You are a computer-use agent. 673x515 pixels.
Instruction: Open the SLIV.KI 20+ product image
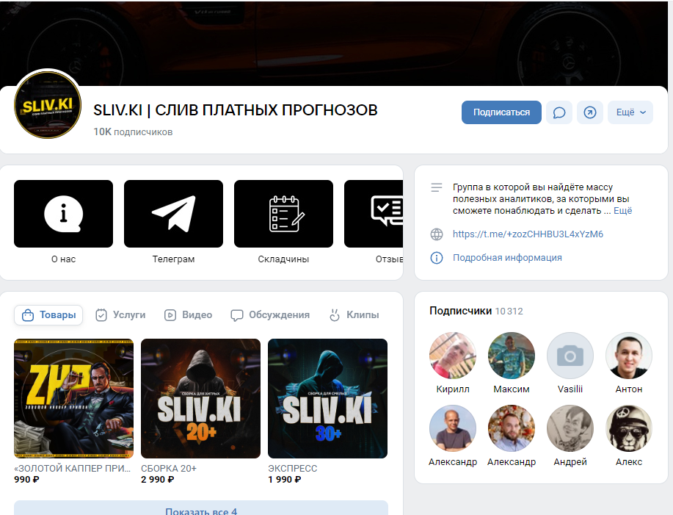[x=200, y=399]
